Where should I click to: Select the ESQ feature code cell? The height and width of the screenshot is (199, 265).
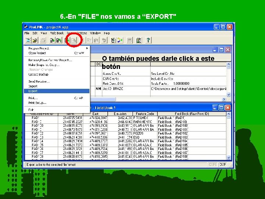coord(145,137)
